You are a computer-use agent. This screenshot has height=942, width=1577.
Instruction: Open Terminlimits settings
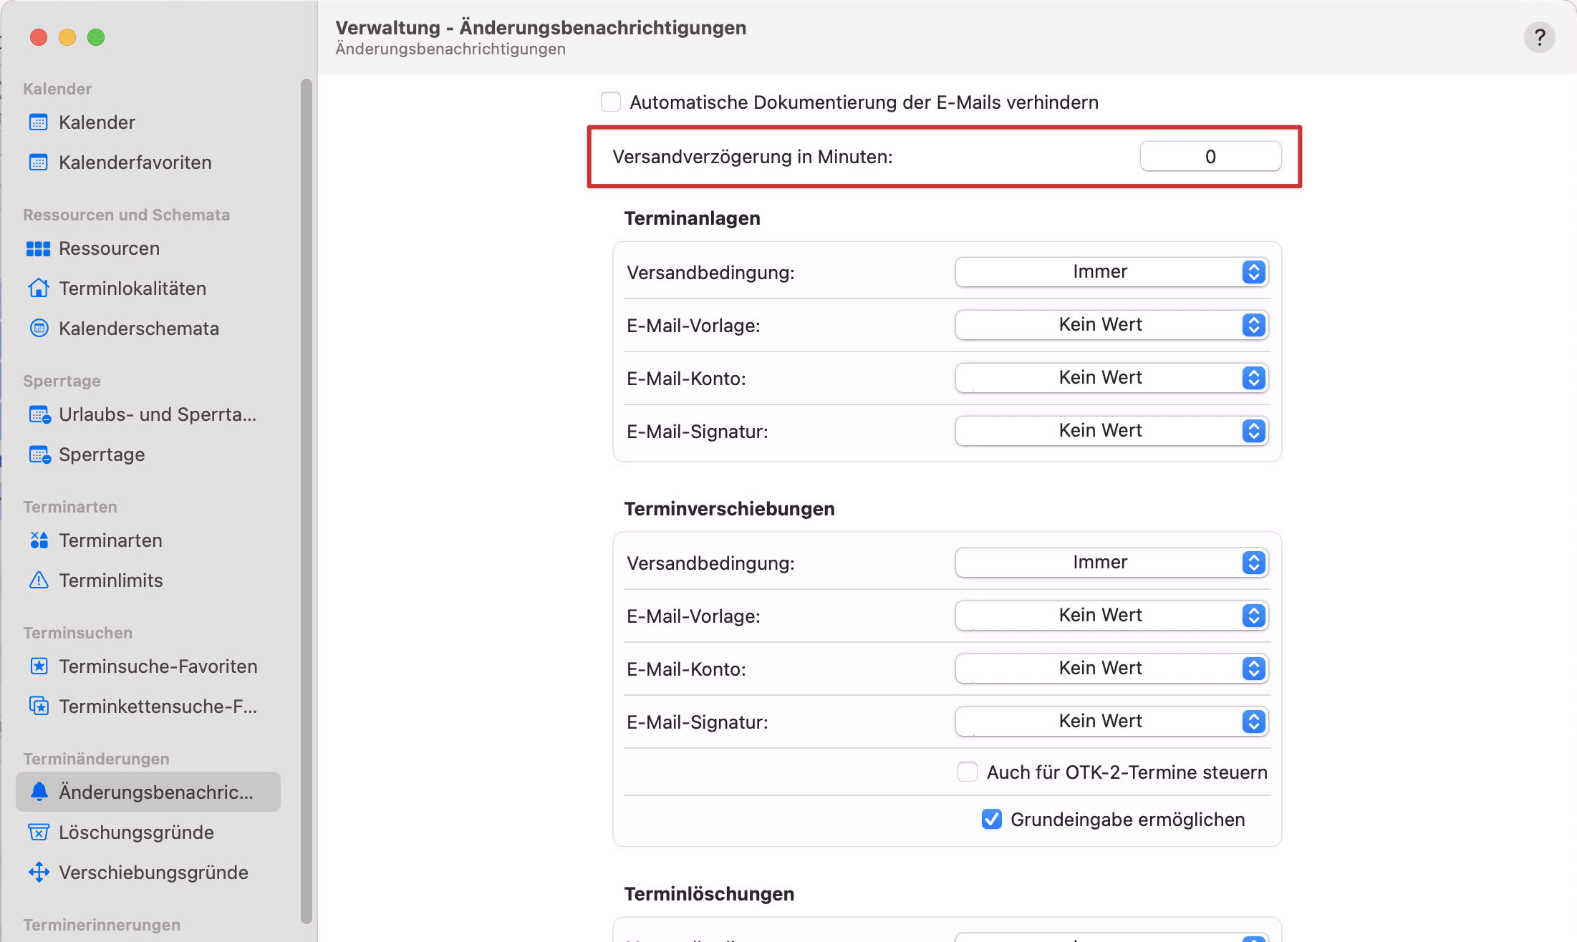[148, 581]
